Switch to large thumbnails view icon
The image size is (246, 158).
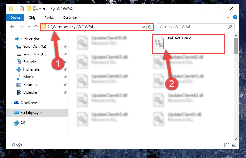[234, 145]
